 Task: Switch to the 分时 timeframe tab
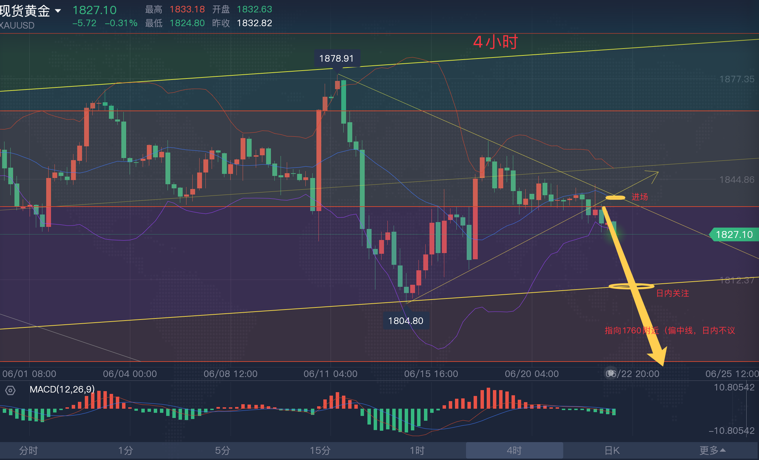click(28, 450)
